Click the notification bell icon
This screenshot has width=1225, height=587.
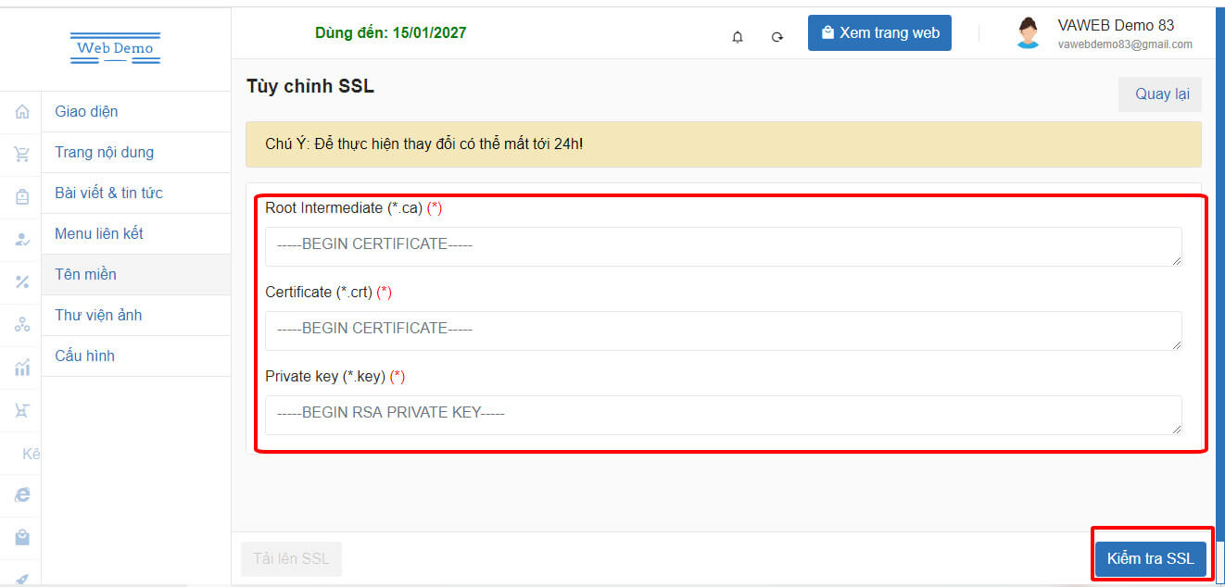click(738, 37)
